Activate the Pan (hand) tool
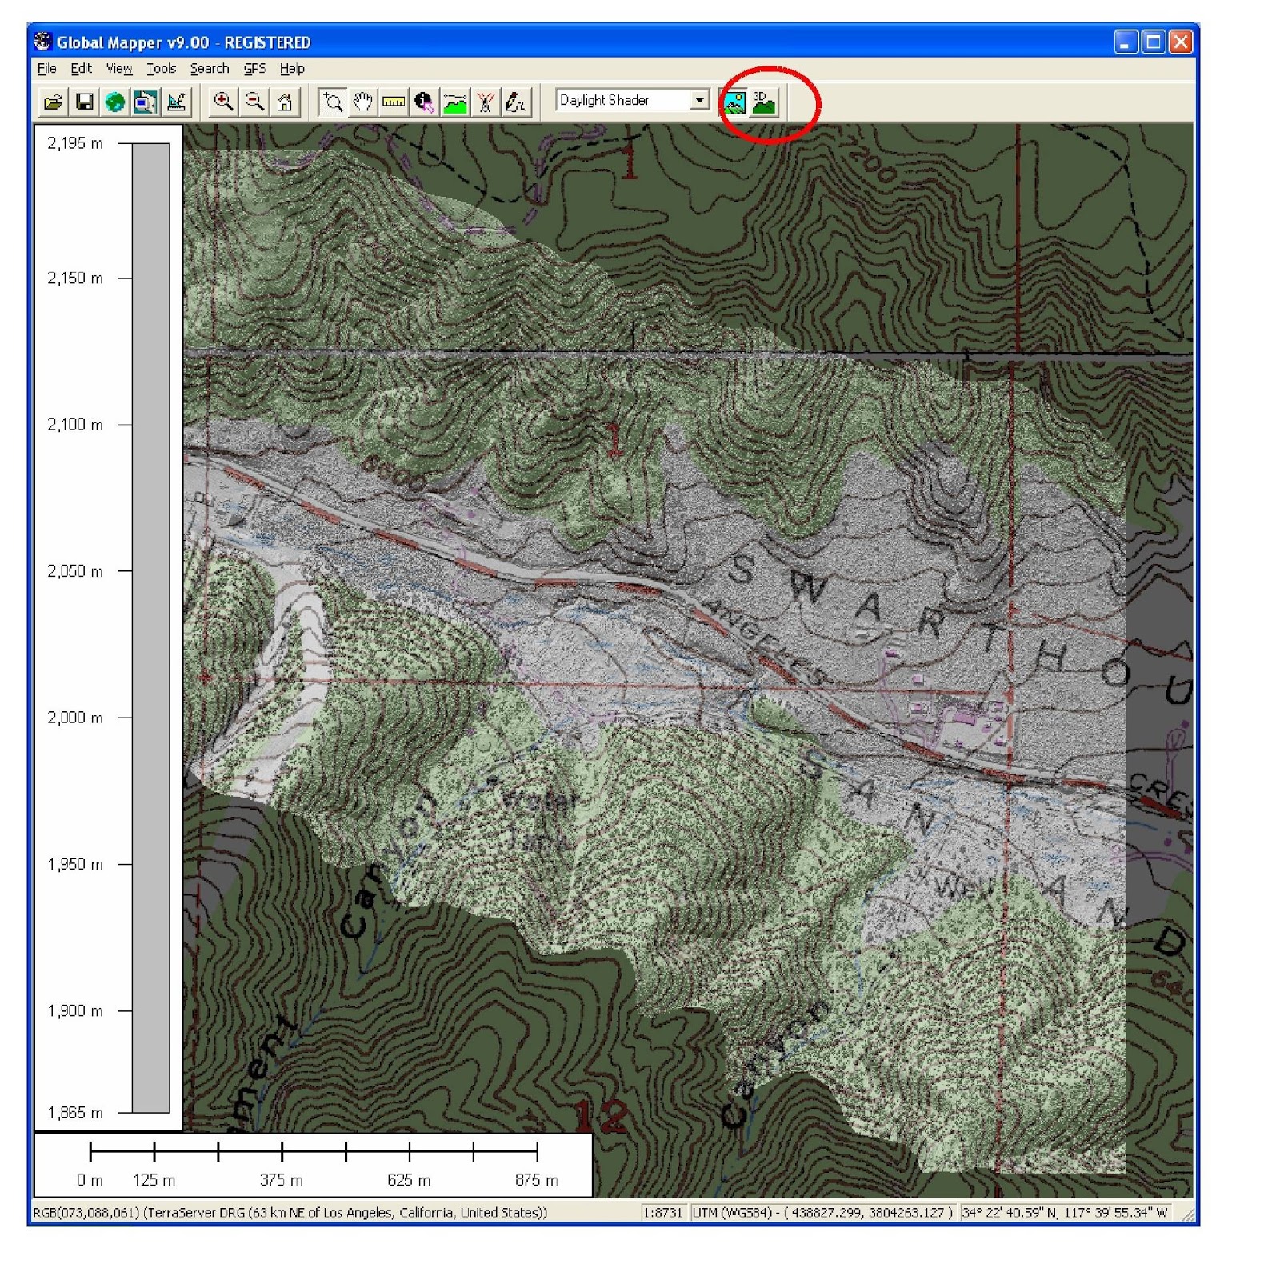This screenshot has width=1280, height=1268. (363, 102)
